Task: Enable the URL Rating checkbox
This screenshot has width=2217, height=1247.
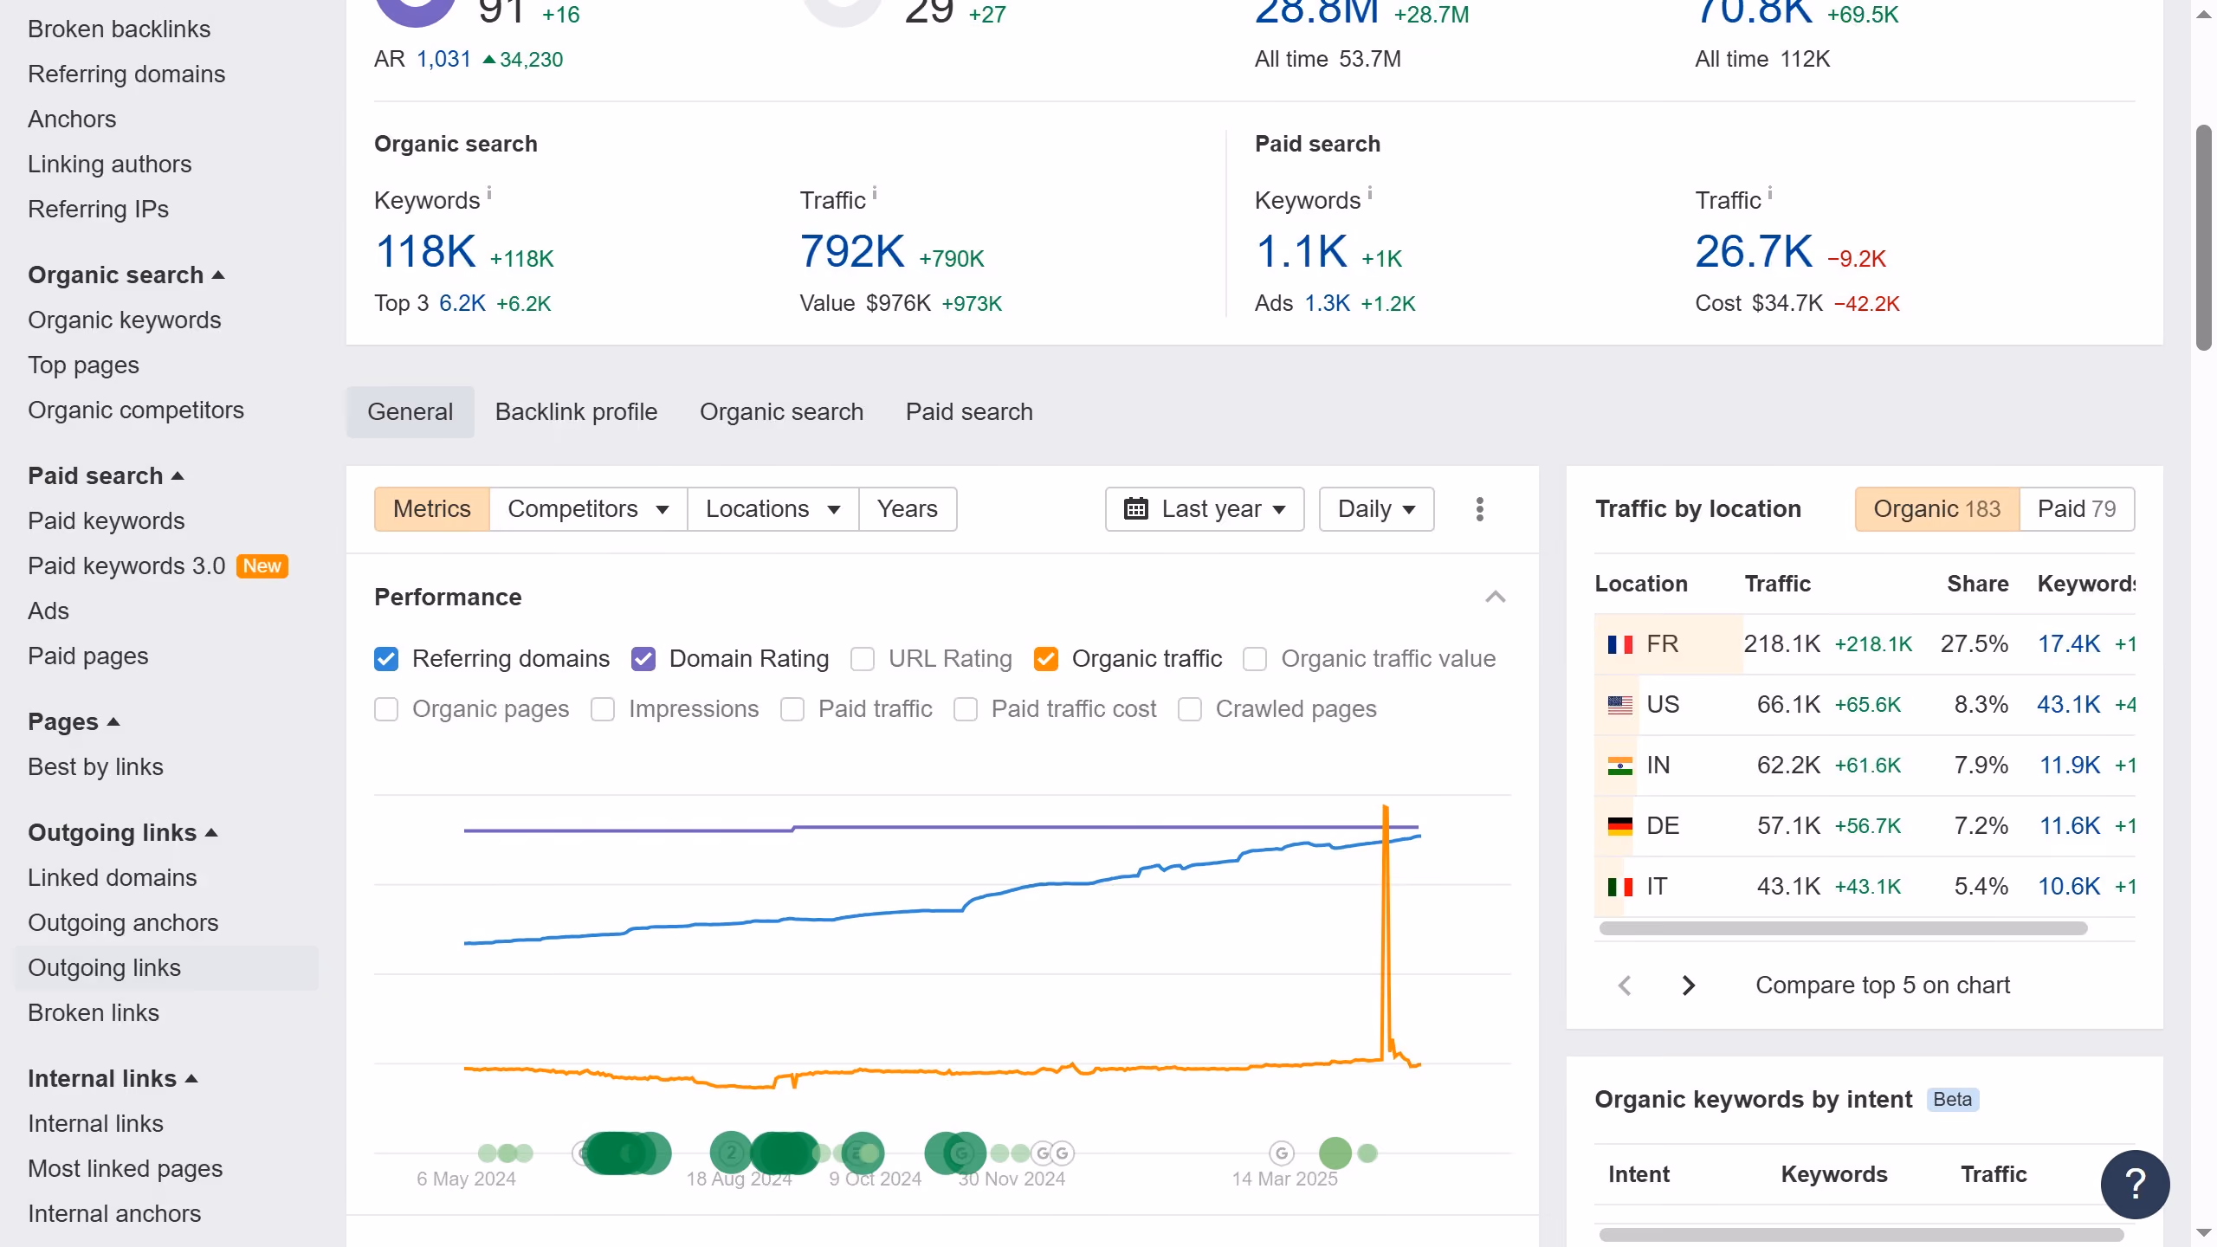Action: pos(863,659)
